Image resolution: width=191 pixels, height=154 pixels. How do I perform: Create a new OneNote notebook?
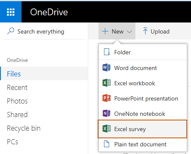(x=143, y=114)
